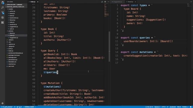Click line and column indicator in status bar
The height and width of the screenshot is (108, 193).
coord(149,107)
